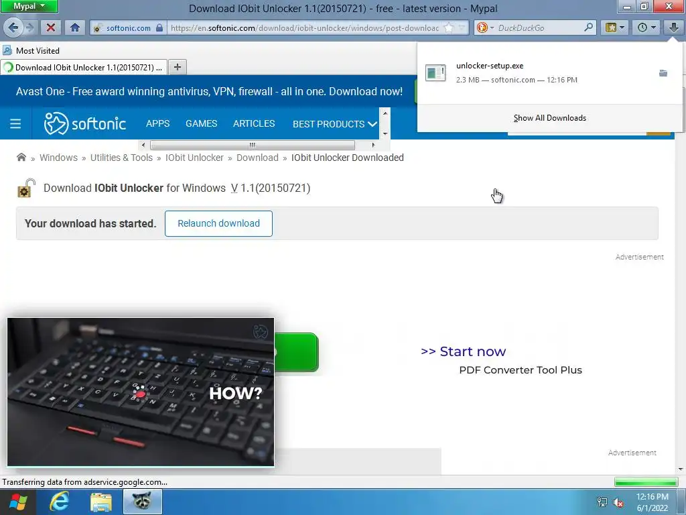Click the V 1.1(20150721) version text

271,188
